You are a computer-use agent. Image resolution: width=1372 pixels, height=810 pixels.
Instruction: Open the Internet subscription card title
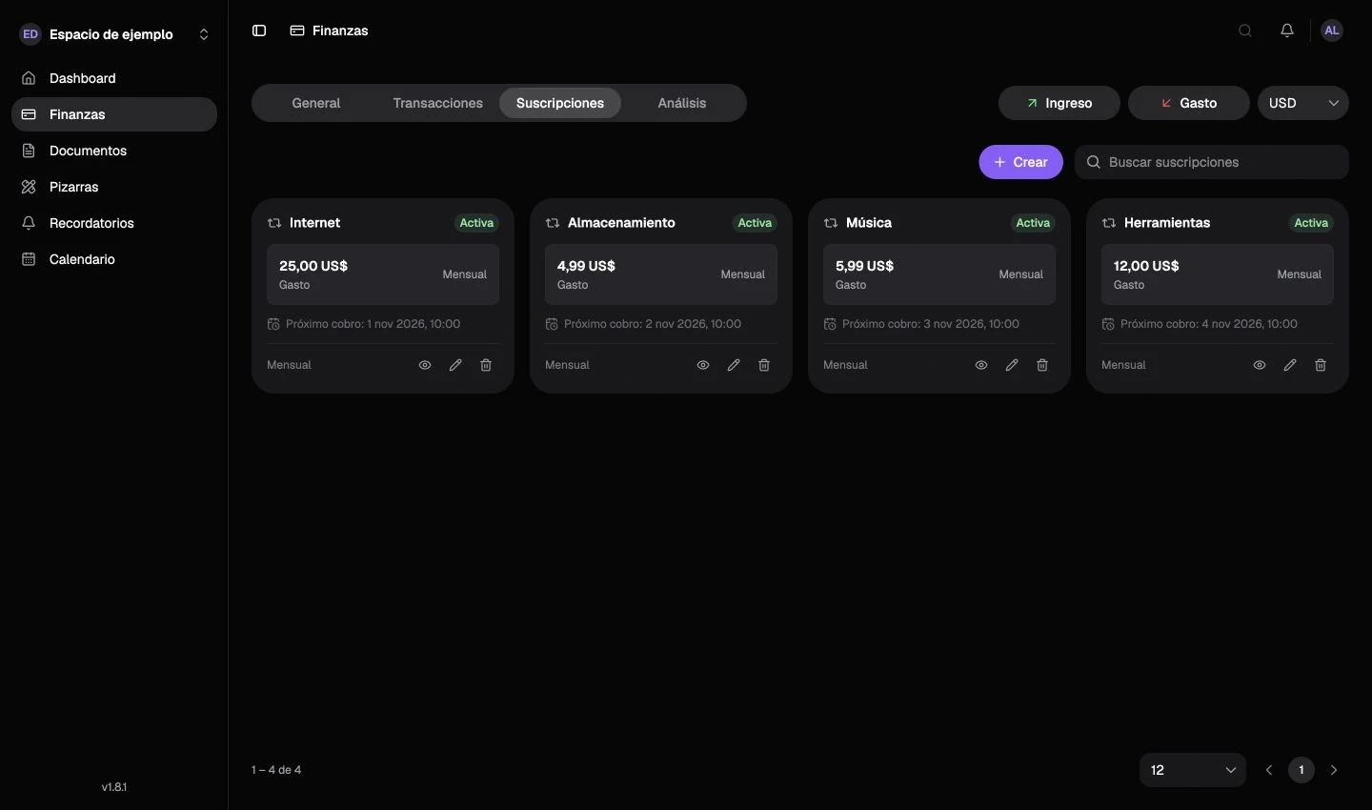[314, 223]
